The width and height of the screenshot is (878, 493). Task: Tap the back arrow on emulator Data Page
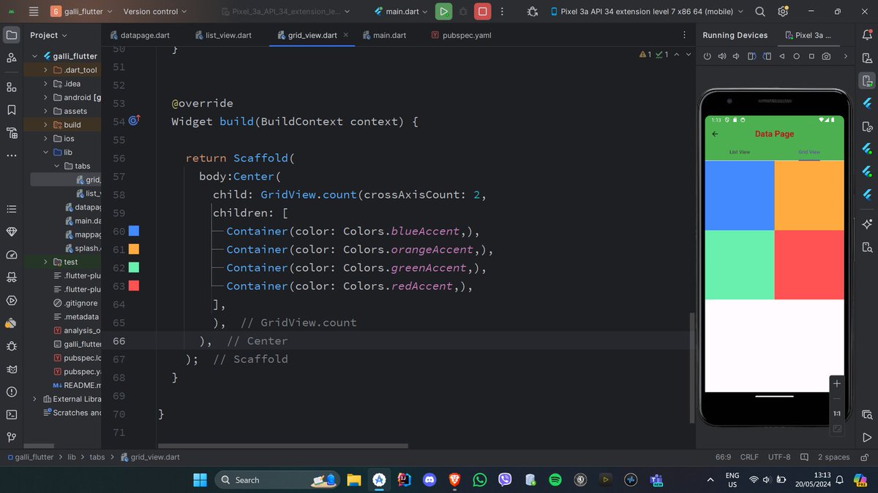pyautogui.click(x=715, y=134)
